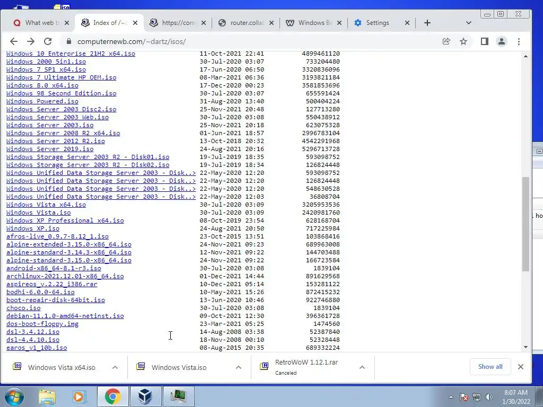Open choco.iso link

pos(23,308)
